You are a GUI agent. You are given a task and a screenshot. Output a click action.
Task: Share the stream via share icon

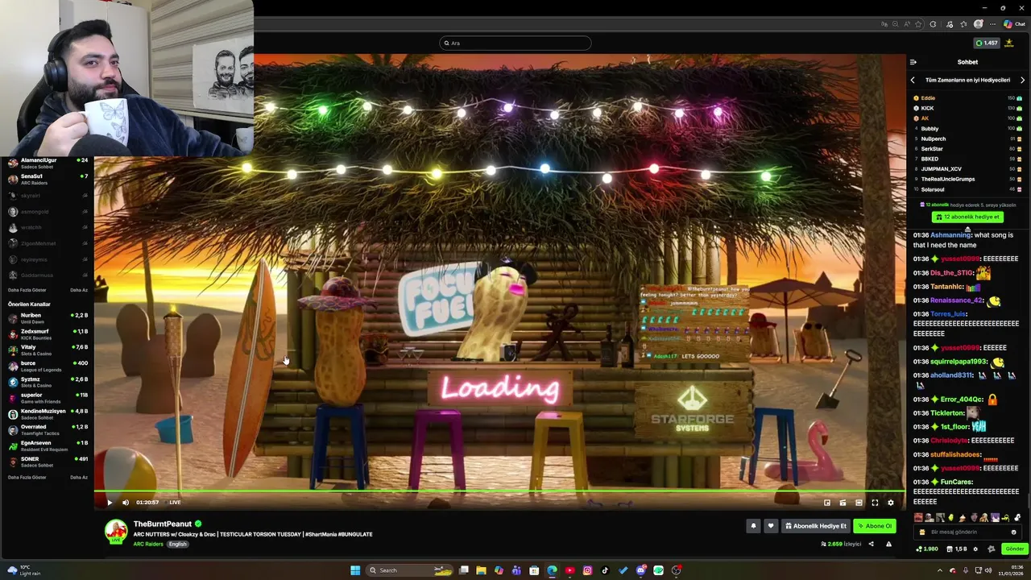(x=871, y=544)
